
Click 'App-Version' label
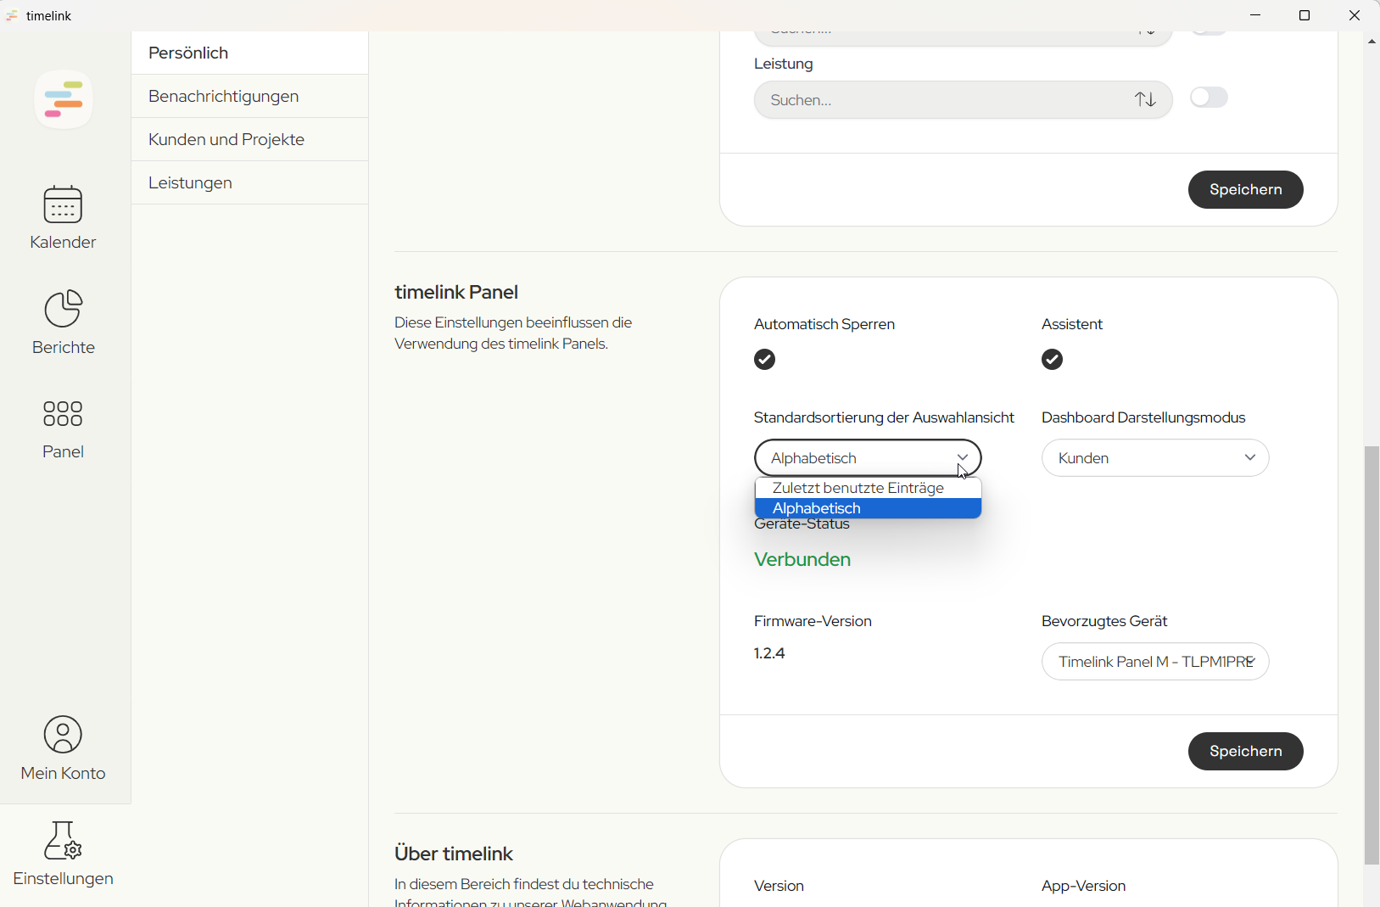click(x=1083, y=886)
